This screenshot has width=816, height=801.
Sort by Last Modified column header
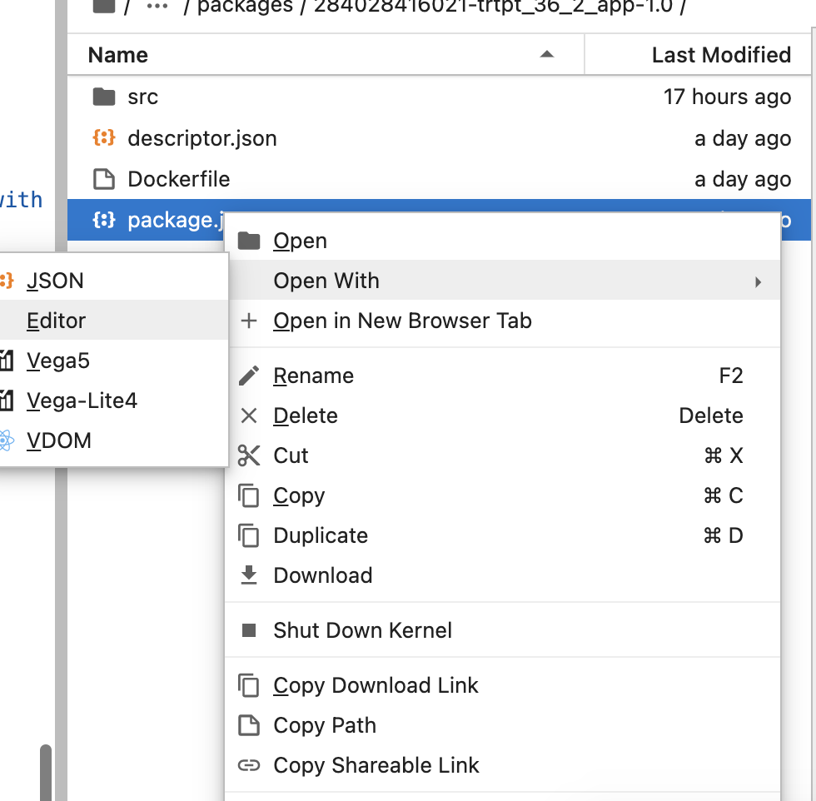[x=721, y=55]
